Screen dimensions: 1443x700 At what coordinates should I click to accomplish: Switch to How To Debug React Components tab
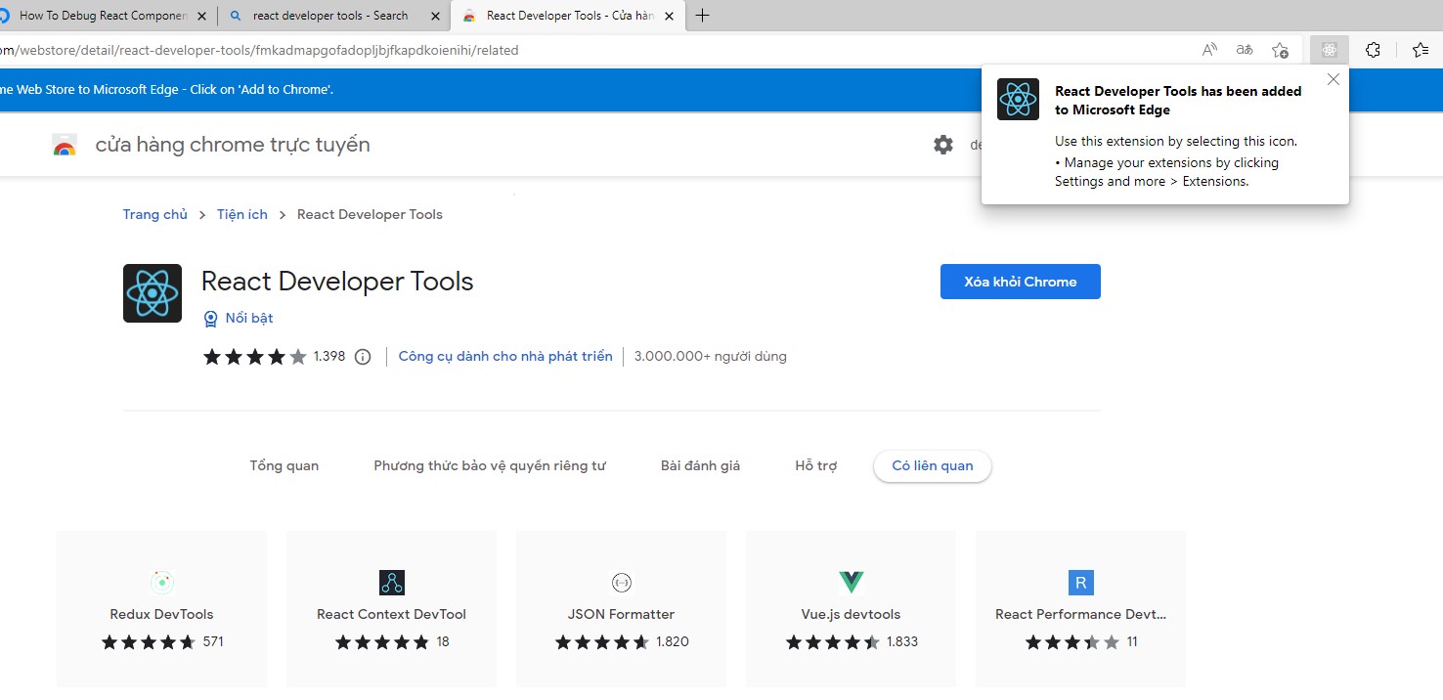(x=104, y=16)
